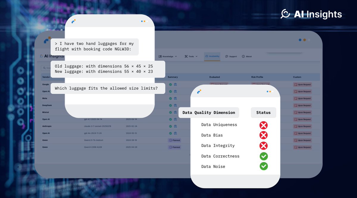Select the Data Uniqueness label
This screenshot has width=357, height=198.
pos(219,125)
